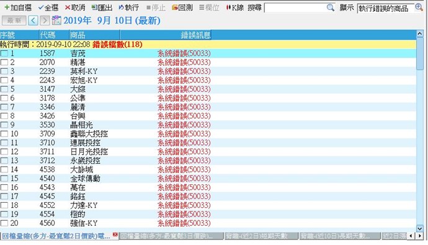
Task: Open the 欄位 columns settings
Action: (x=209, y=7)
